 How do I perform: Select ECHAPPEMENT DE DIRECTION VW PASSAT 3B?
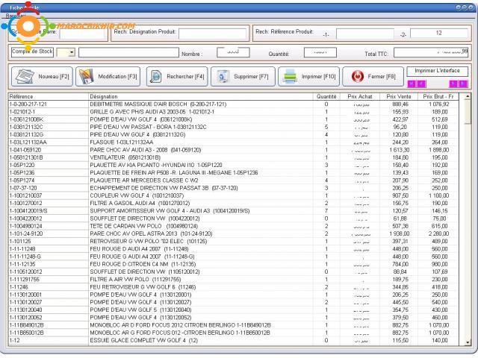coord(233,188)
